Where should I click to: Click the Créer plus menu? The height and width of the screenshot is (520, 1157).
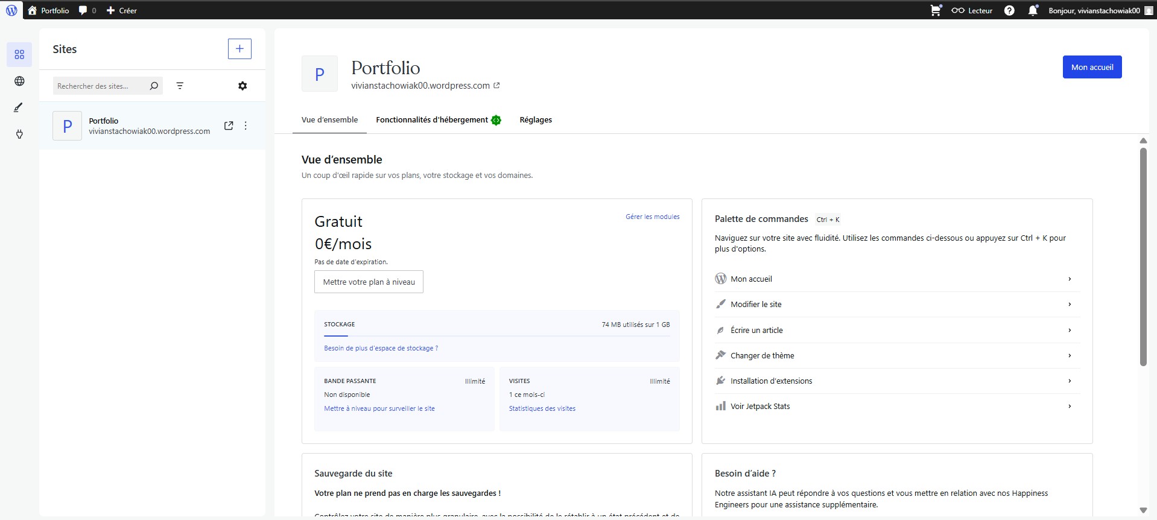click(122, 10)
